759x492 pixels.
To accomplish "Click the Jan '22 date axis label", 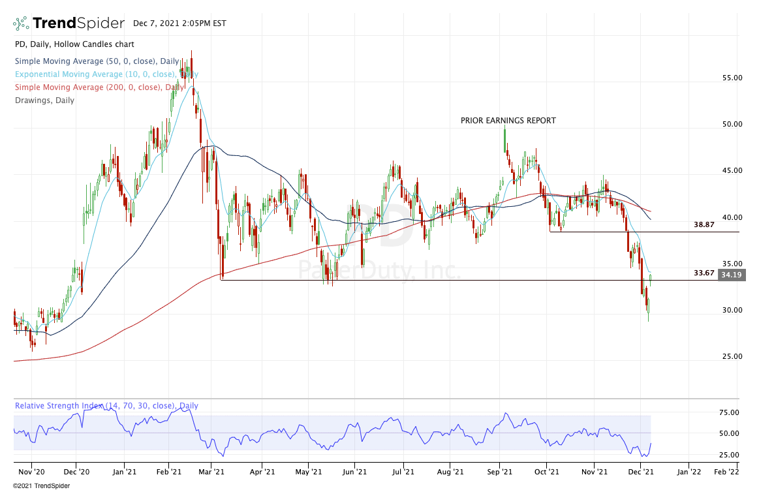I will [x=689, y=472].
